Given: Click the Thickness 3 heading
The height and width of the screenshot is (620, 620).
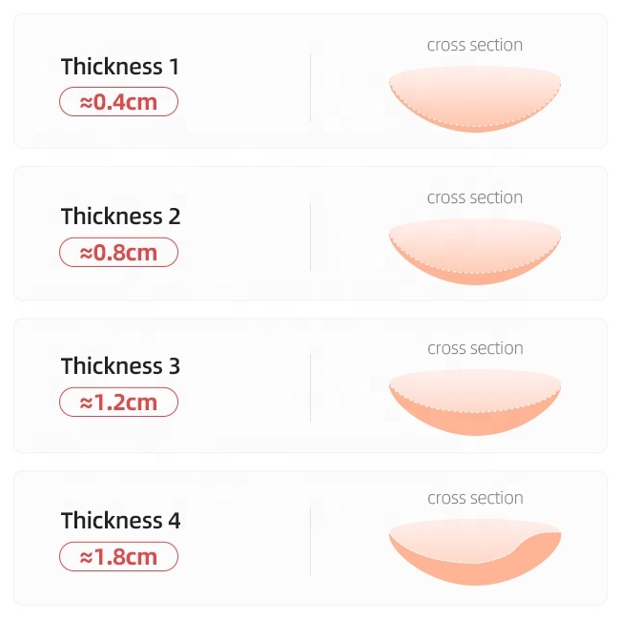Looking at the screenshot, I should [120, 366].
